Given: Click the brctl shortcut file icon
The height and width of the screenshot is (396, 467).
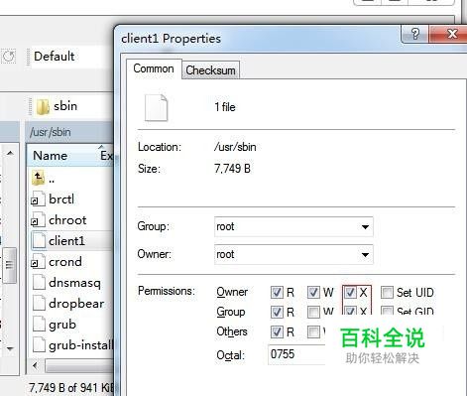Looking at the screenshot, I should 38,199.
